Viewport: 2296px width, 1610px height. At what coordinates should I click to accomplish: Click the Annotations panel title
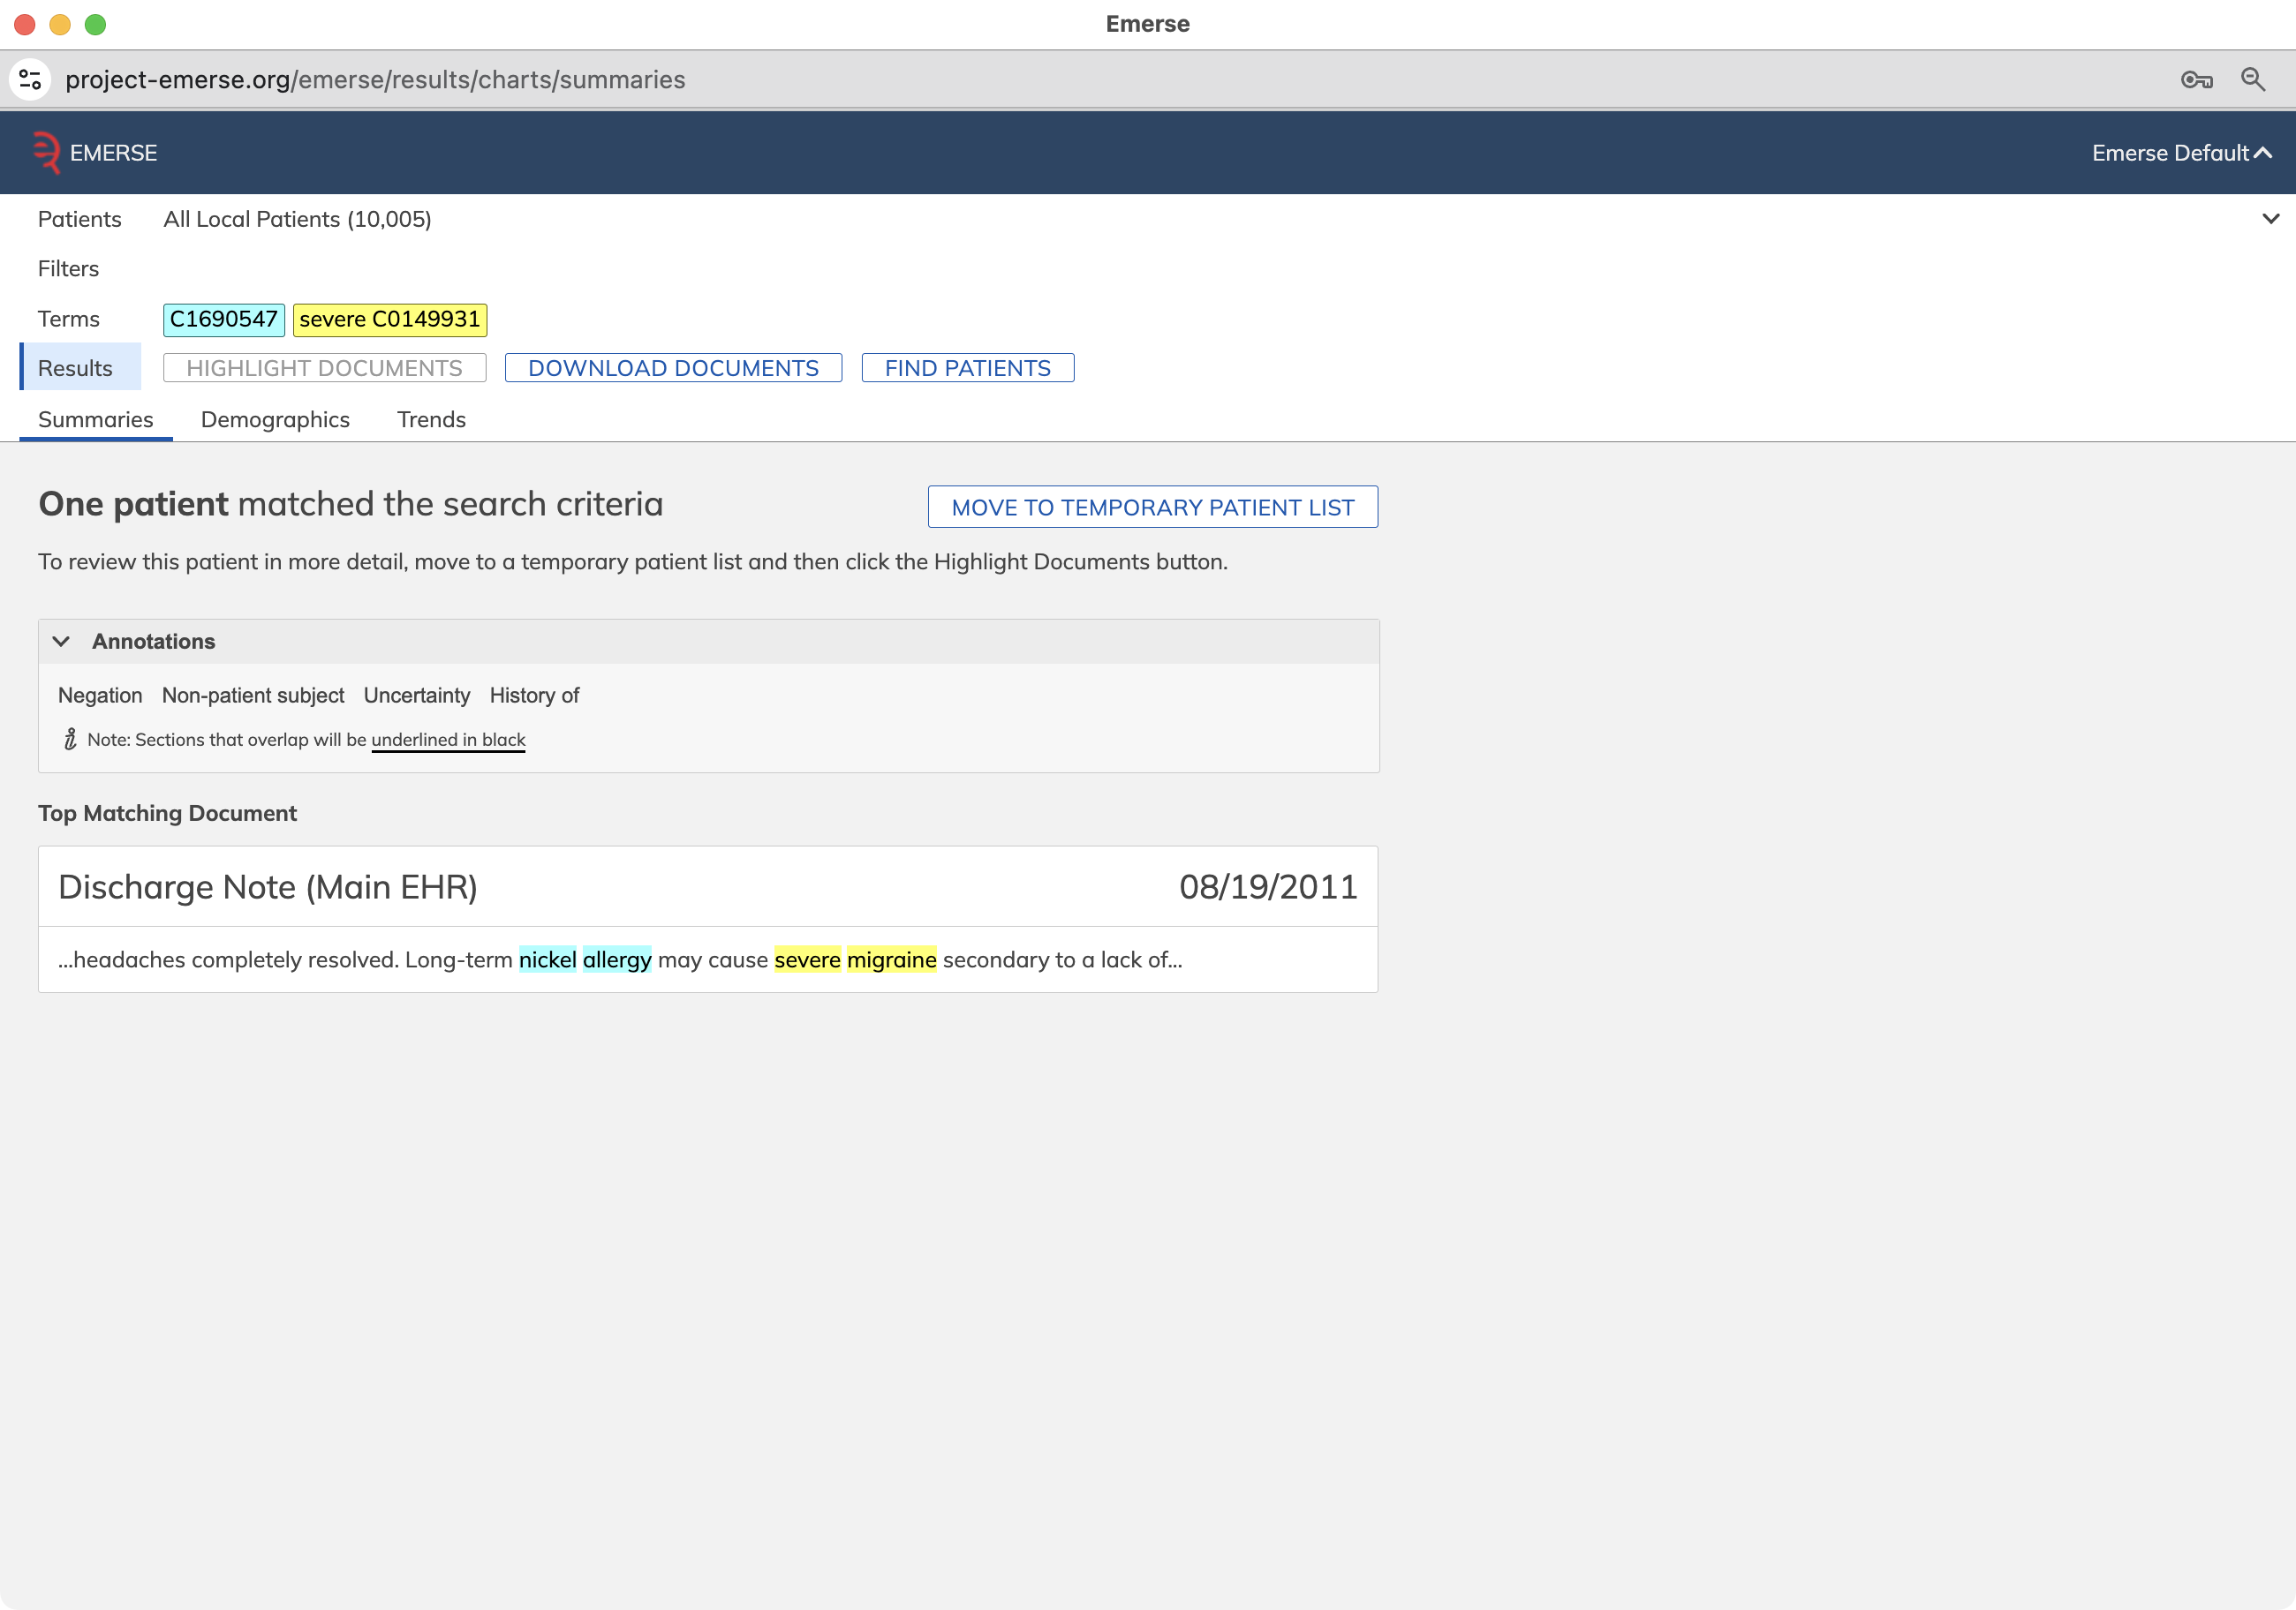point(154,642)
